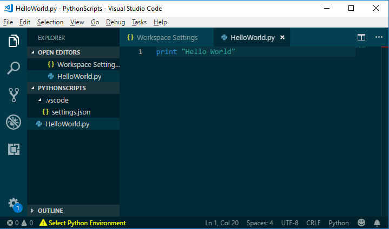The width and height of the screenshot is (389, 229).
Task: Click the braces icon in Workspace Settings tab
Action: 130,37
